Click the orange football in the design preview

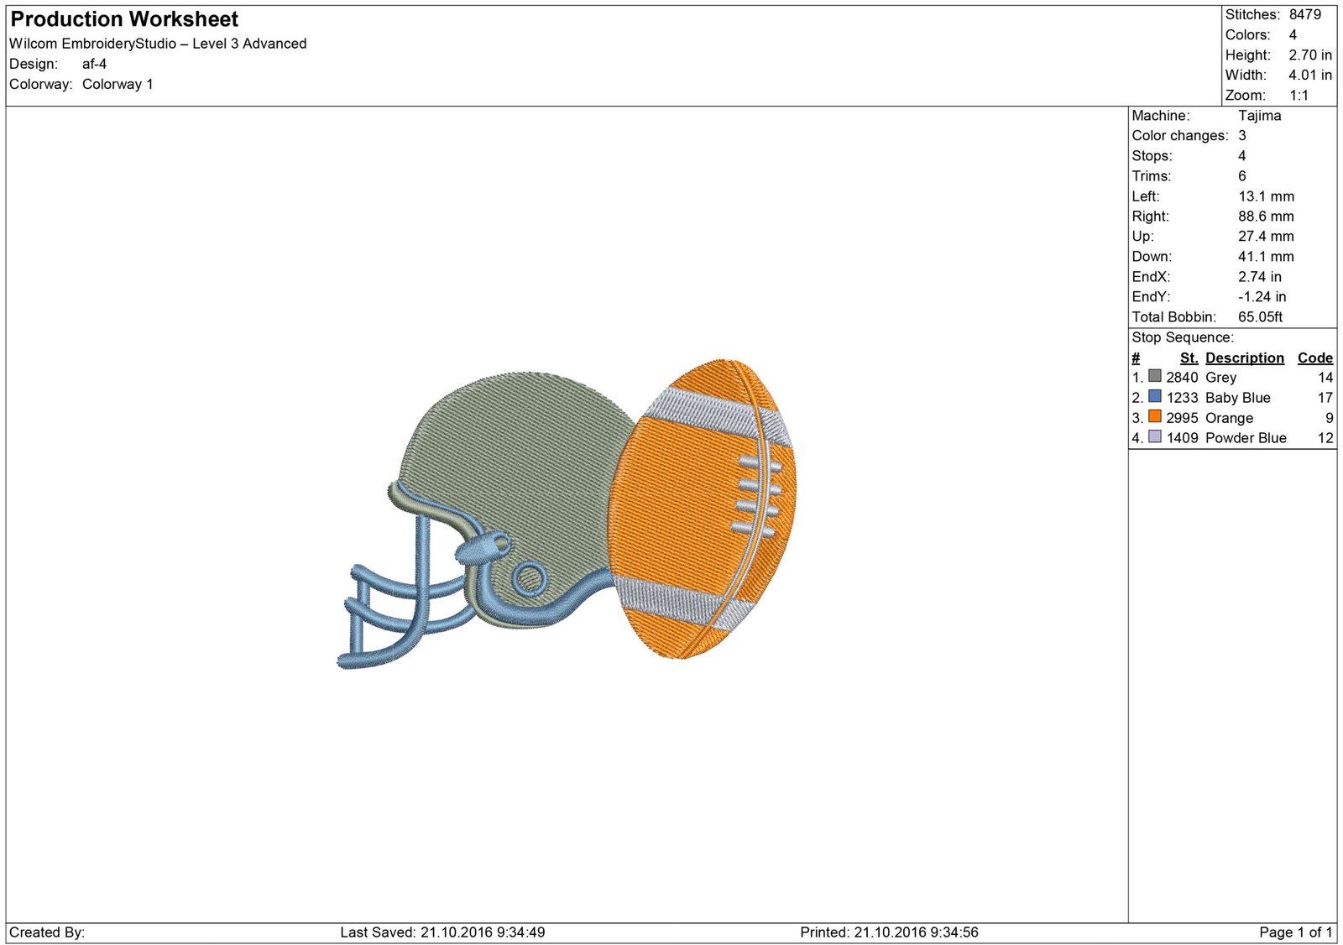702,509
